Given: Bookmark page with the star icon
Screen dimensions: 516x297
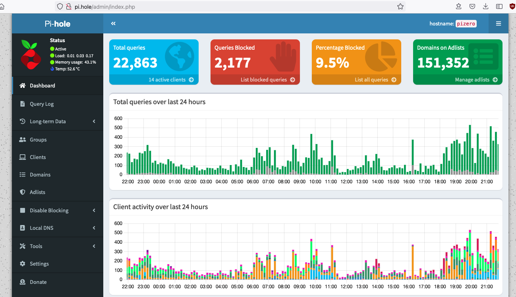Looking at the screenshot, I should pyautogui.click(x=400, y=6).
